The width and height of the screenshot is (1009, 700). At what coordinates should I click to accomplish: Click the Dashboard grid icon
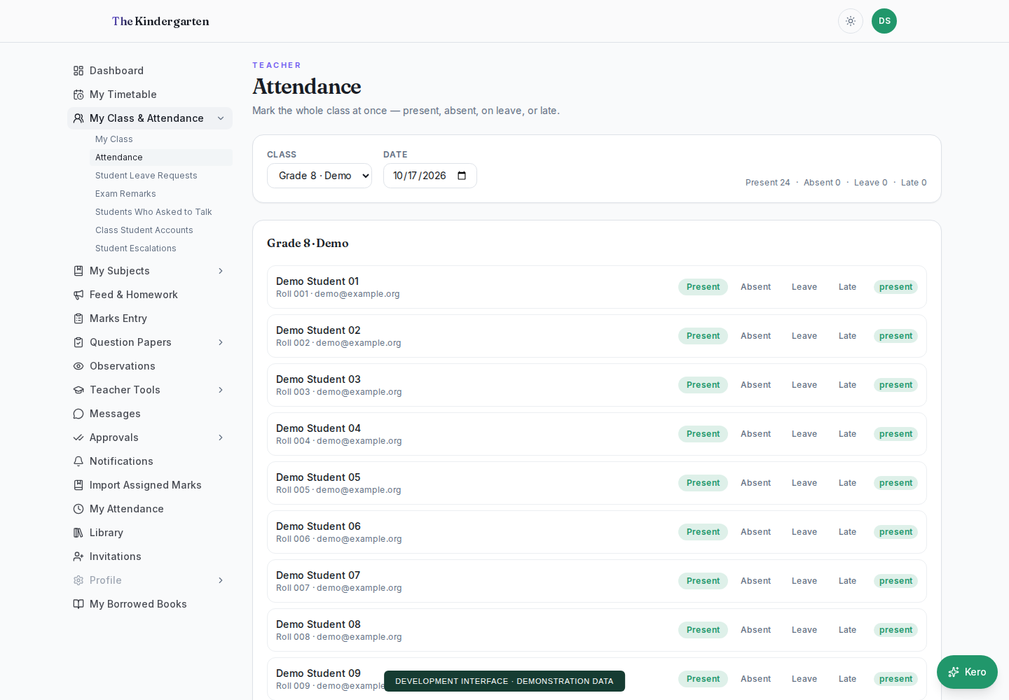coord(78,71)
